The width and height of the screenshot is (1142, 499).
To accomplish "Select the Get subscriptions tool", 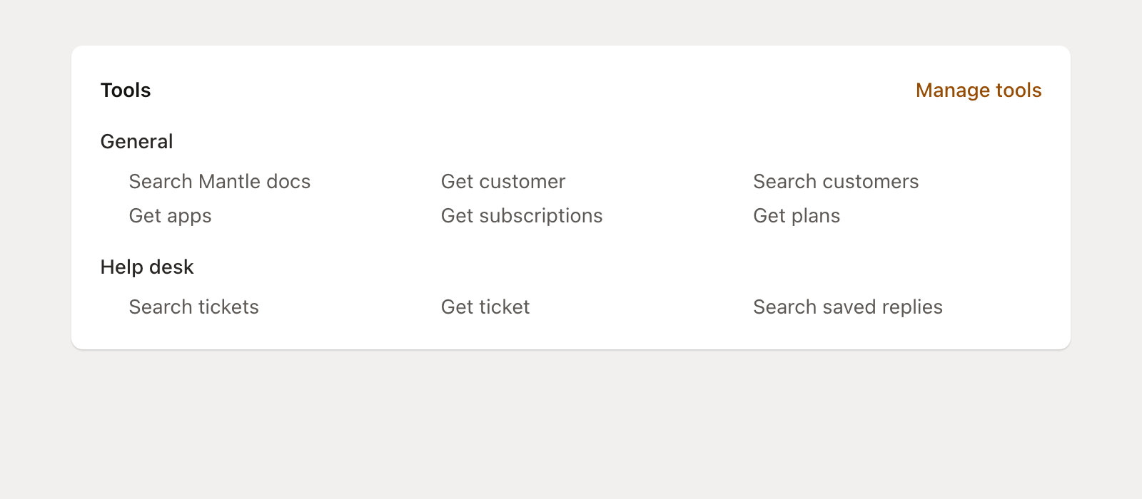I will (x=522, y=216).
